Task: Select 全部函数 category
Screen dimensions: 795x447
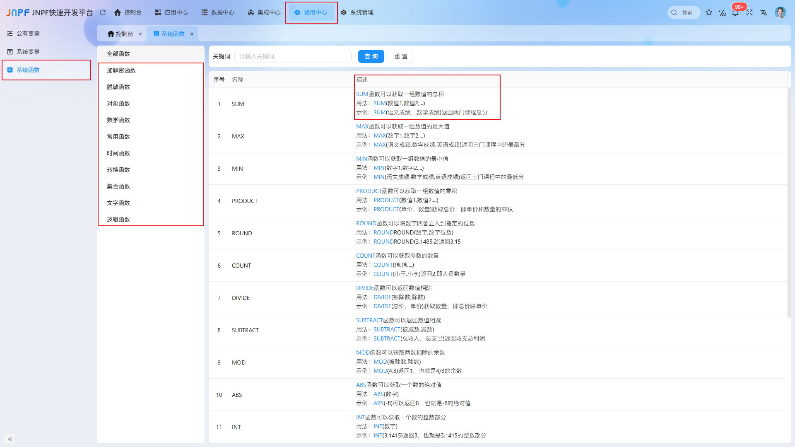Action: click(x=118, y=54)
